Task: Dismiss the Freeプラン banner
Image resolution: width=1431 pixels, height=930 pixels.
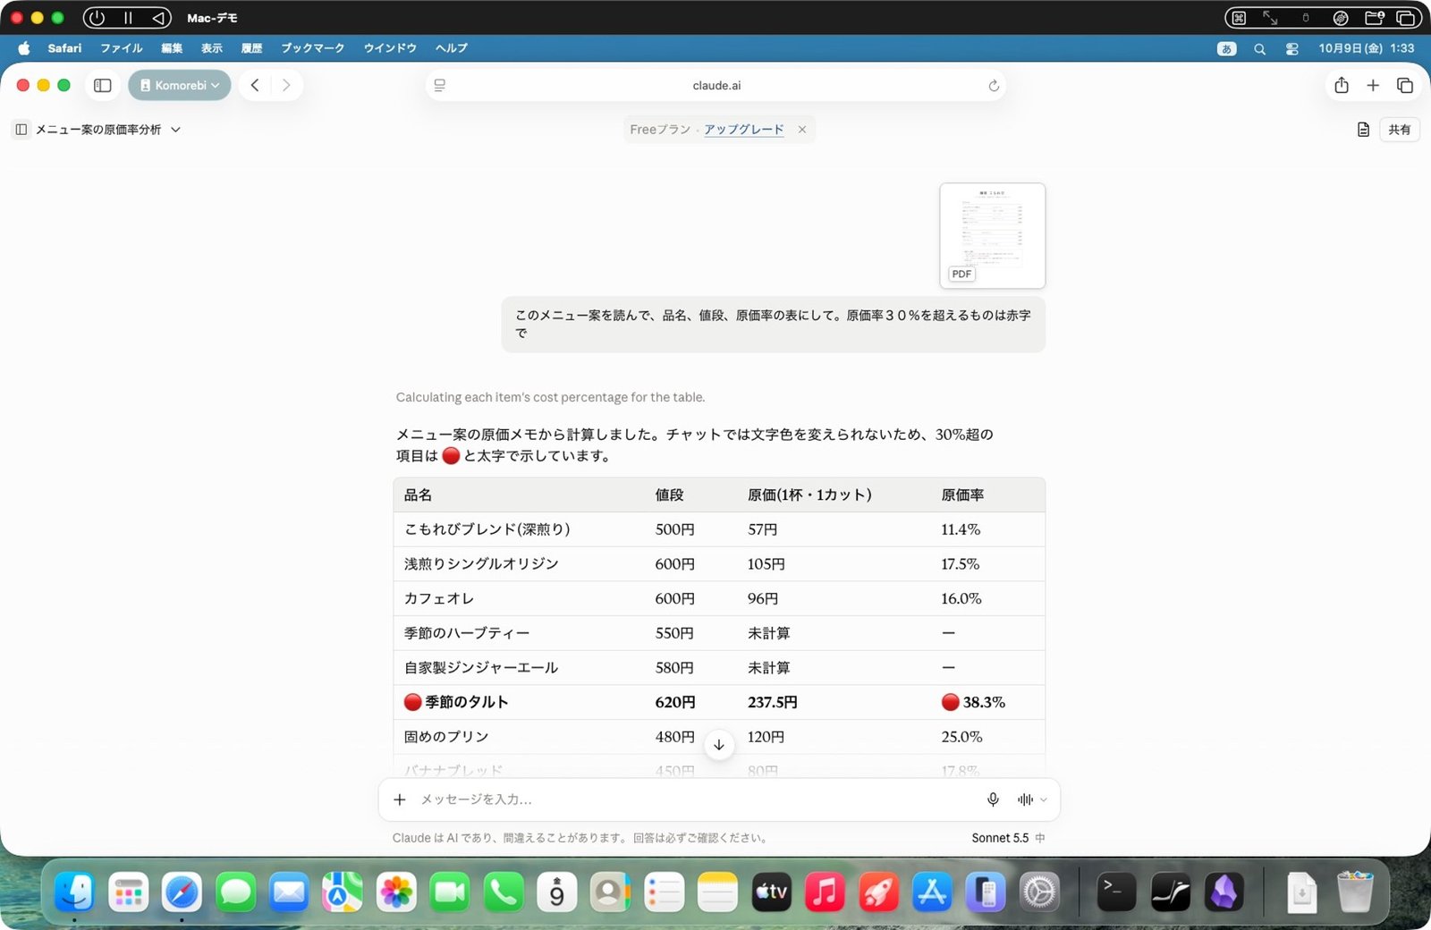Action: point(802,130)
